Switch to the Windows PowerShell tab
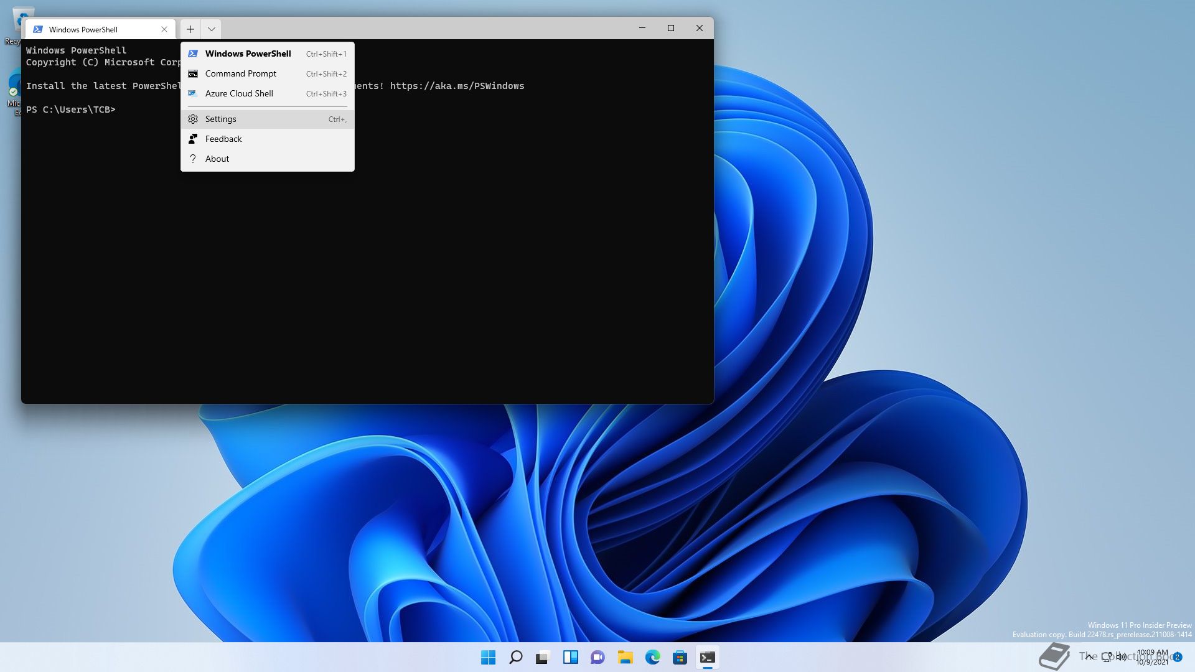Viewport: 1195px width, 672px height. point(100,29)
